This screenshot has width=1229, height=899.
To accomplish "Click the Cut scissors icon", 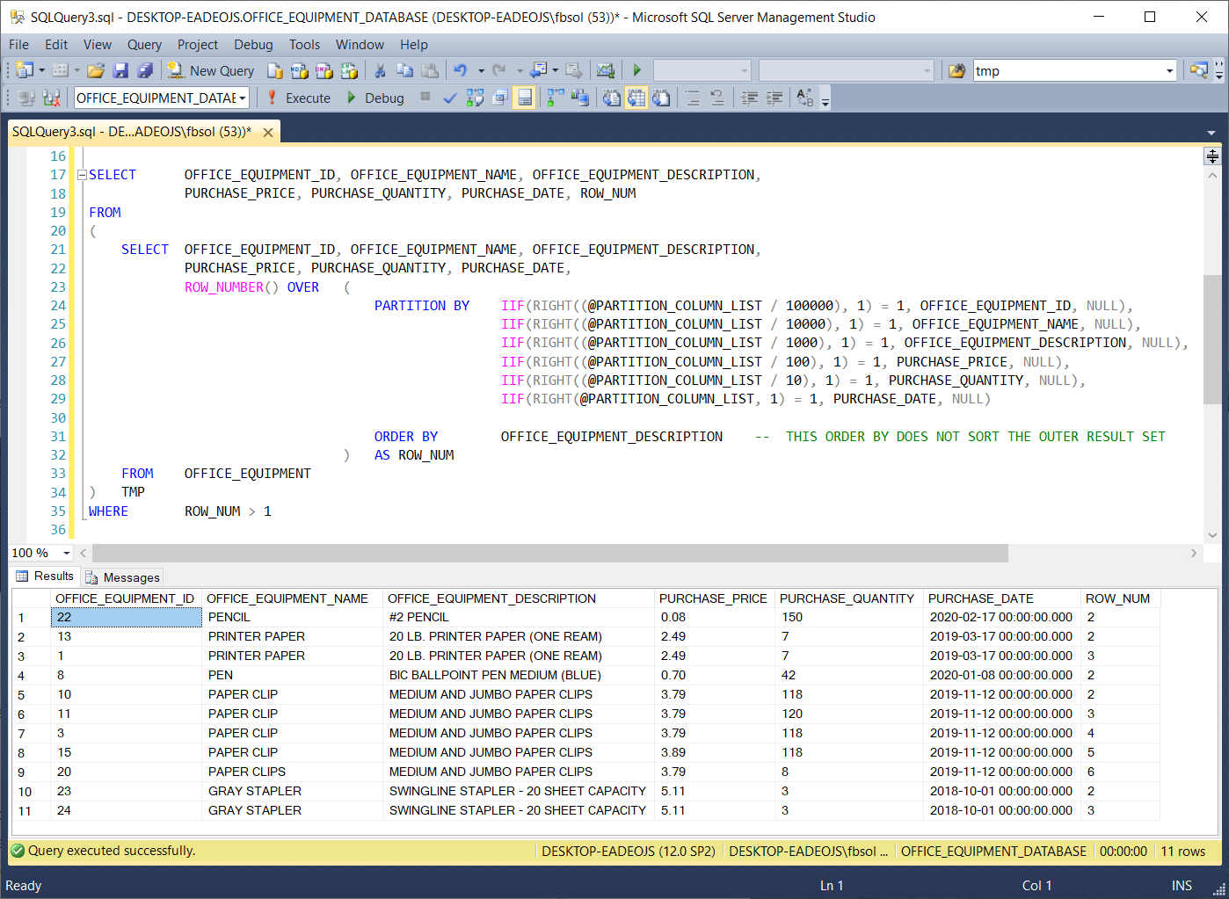I will [380, 70].
